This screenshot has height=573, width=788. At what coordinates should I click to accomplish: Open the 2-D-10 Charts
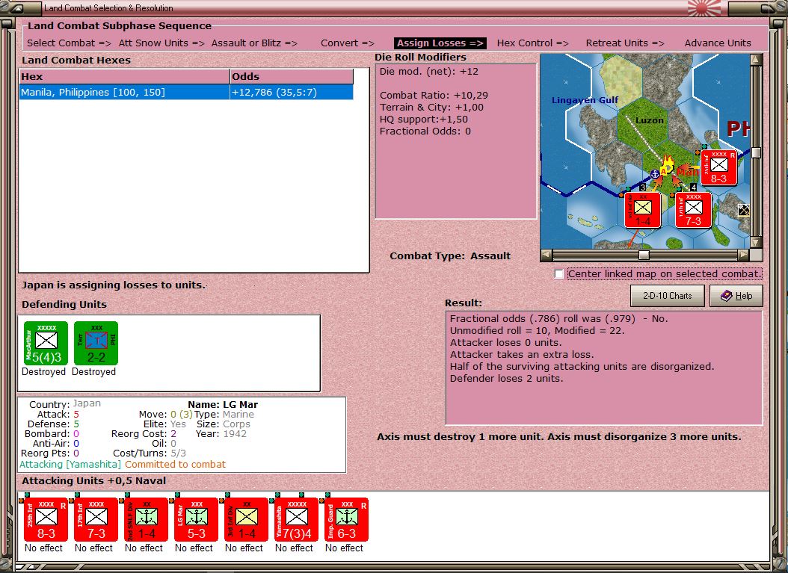click(x=668, y=296)
